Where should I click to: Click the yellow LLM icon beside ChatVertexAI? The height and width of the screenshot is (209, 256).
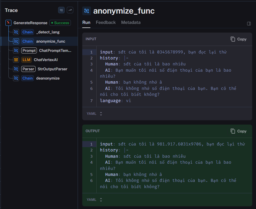tap(16, 60)
